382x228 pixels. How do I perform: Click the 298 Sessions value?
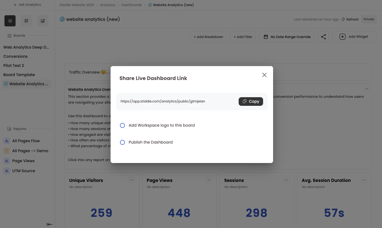pos(256,213)
